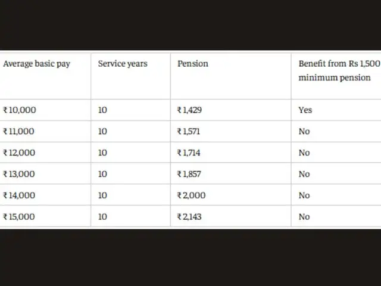Click the ₹1,429 pension value
This screenshot has width=381, height=286.
tap(189, 110)
